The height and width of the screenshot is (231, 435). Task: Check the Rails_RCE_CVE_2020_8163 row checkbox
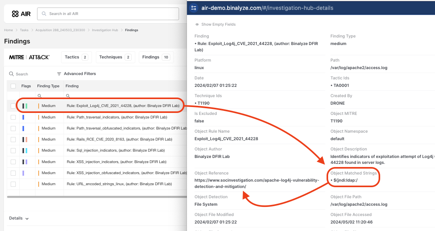point(13,139)
